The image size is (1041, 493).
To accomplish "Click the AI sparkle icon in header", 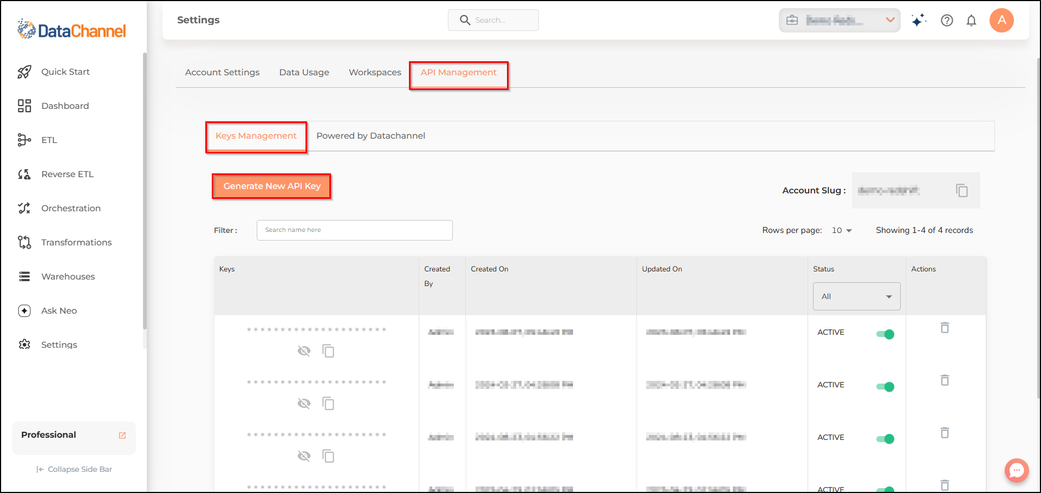I will [919, 21].
